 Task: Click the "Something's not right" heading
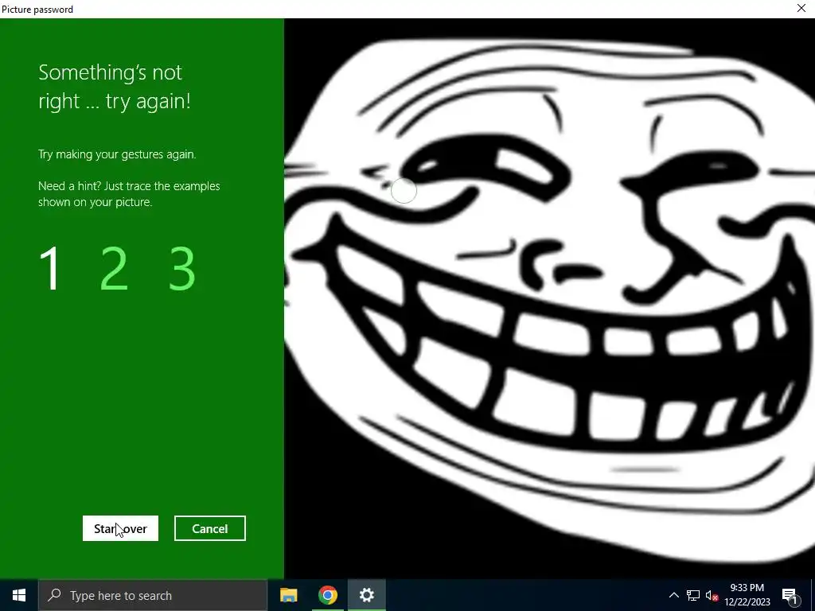(115, 87)
